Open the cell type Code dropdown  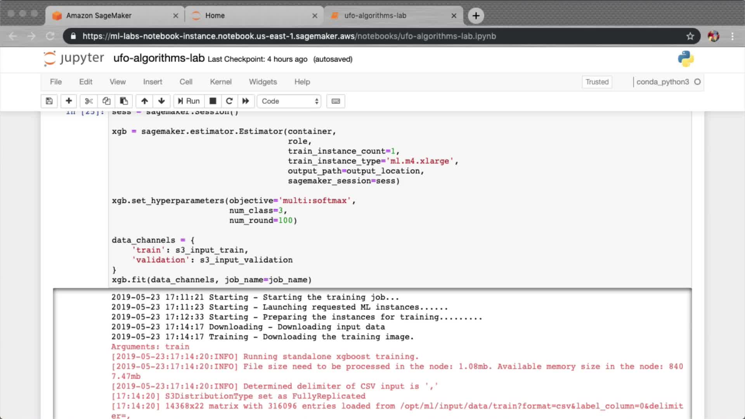[x=289, y=101]
